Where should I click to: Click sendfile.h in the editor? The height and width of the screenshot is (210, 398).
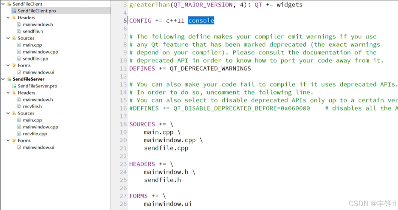tap(163, 180)
